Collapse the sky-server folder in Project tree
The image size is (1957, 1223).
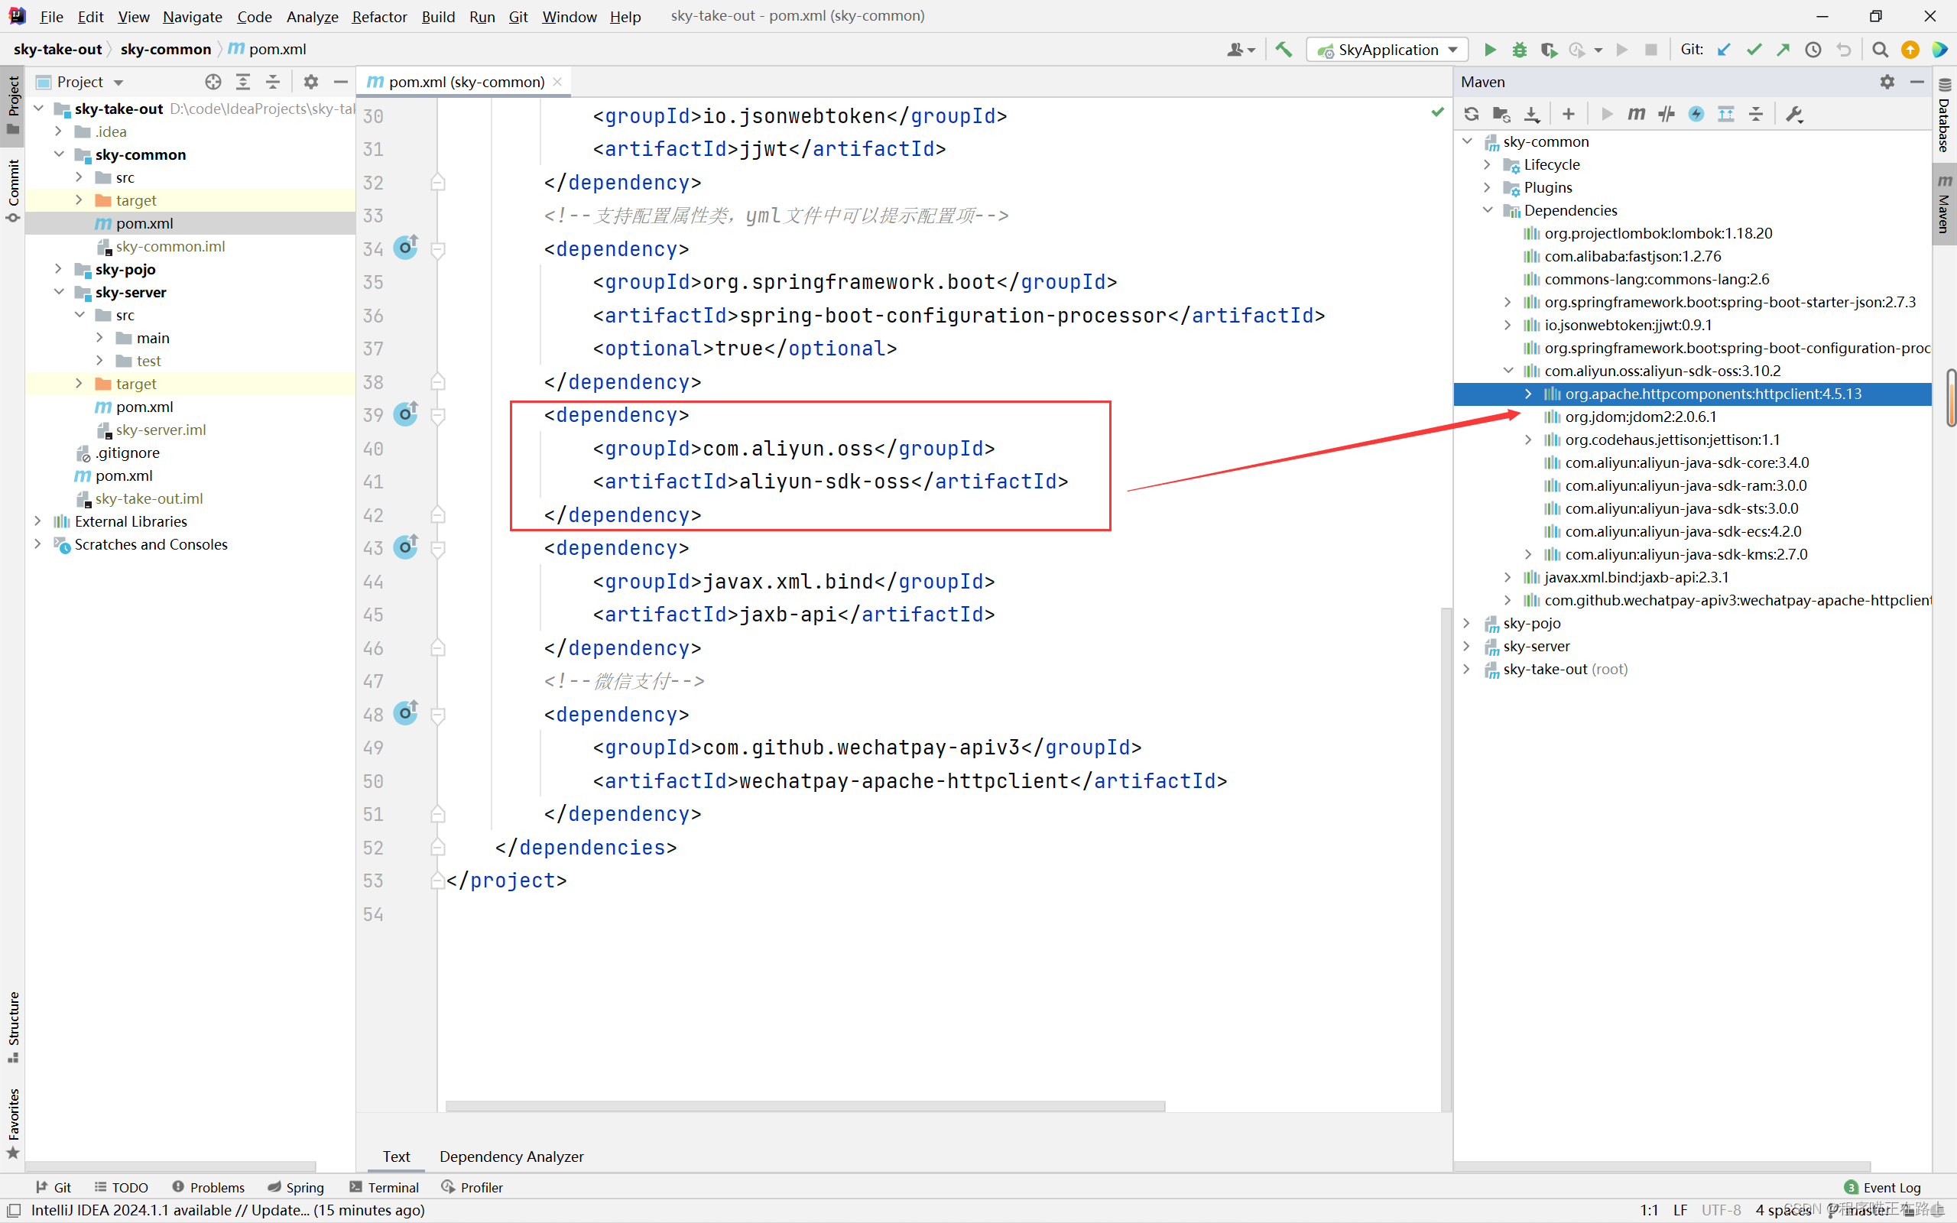(58, 292)
